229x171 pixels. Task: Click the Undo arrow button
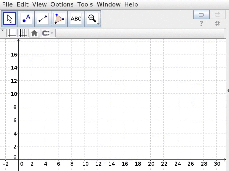point(201,14)
